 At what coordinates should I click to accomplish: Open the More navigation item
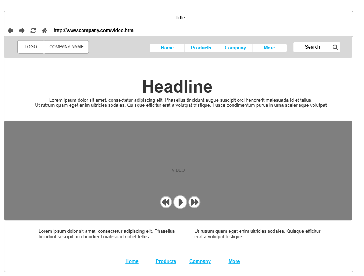(x=269, y=48)
